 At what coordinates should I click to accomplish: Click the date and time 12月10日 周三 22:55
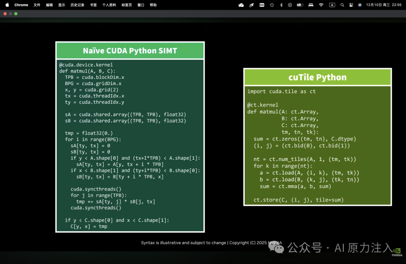point(384,5)
